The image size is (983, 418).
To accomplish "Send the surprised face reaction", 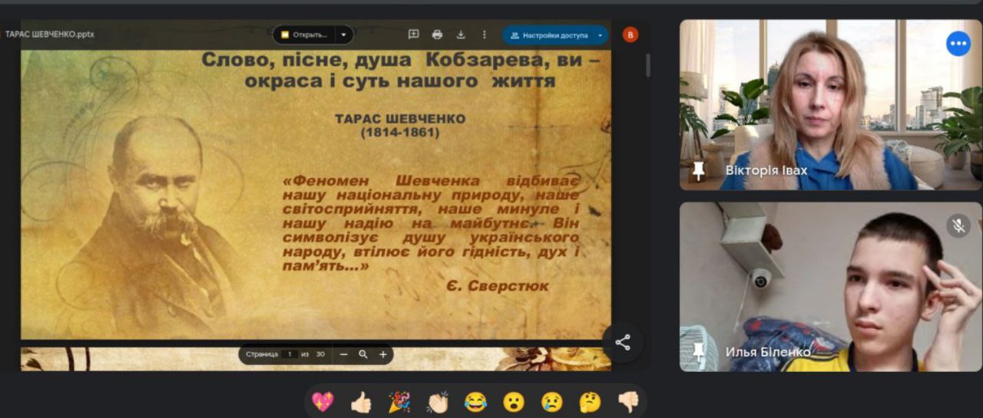I will pyautogui.click(x=514, y=402).
